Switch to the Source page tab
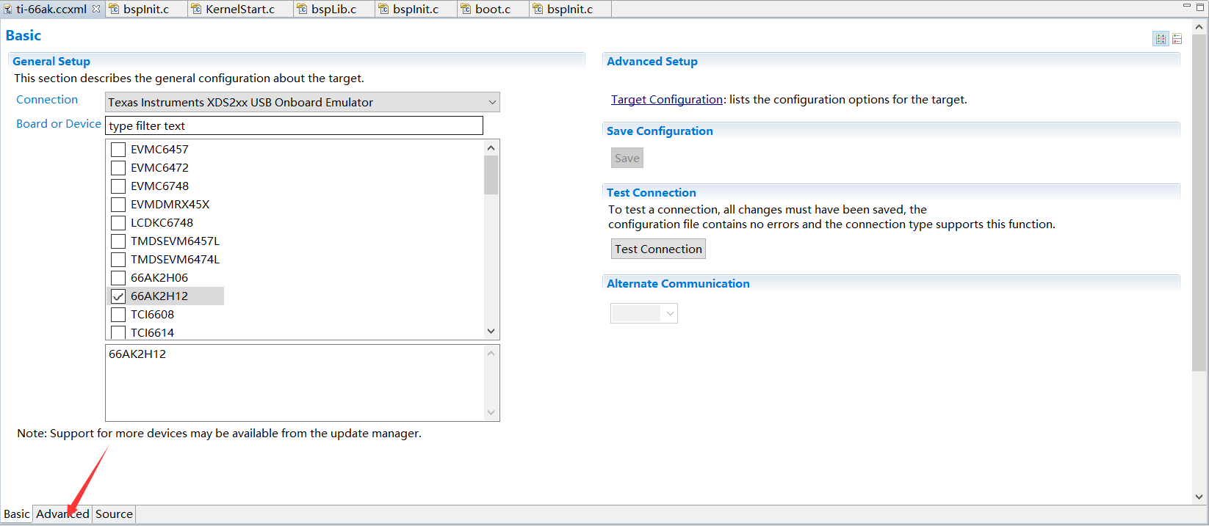This screenshot has height=526, width=1209. click(114, 514)
